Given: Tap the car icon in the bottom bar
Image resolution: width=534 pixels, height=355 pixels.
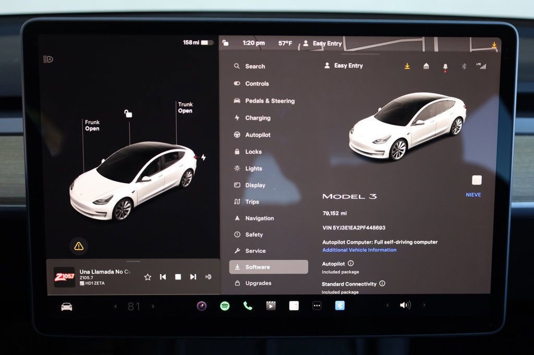Looking at the screenshot, I should point(67,307).
